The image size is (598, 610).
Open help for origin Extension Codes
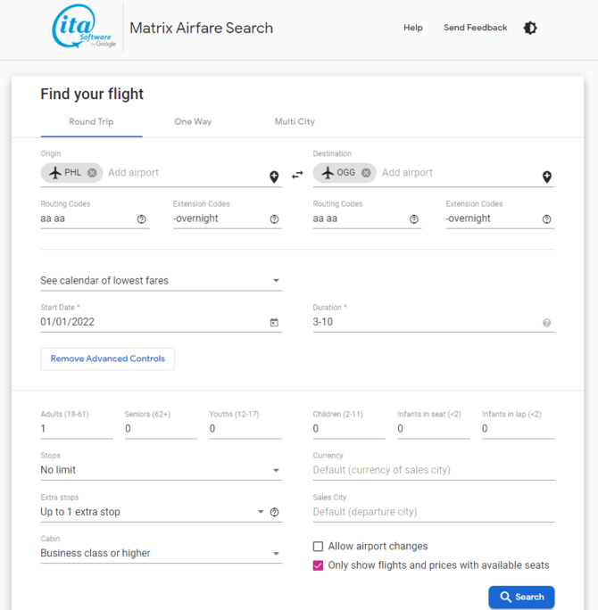click(274, 219)
